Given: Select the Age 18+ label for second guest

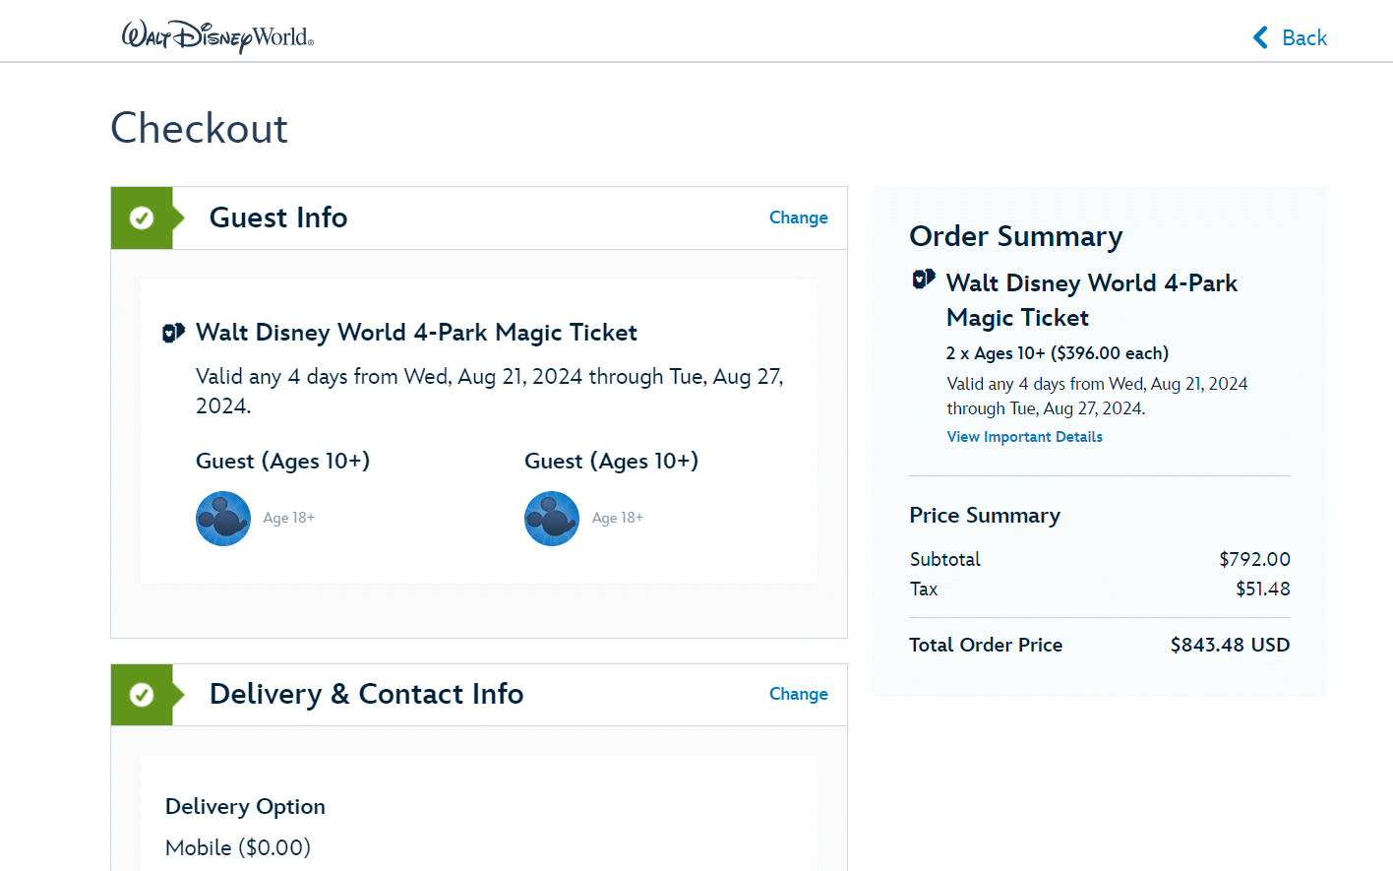Looking at the screenshot, I should tap(617, 518).
